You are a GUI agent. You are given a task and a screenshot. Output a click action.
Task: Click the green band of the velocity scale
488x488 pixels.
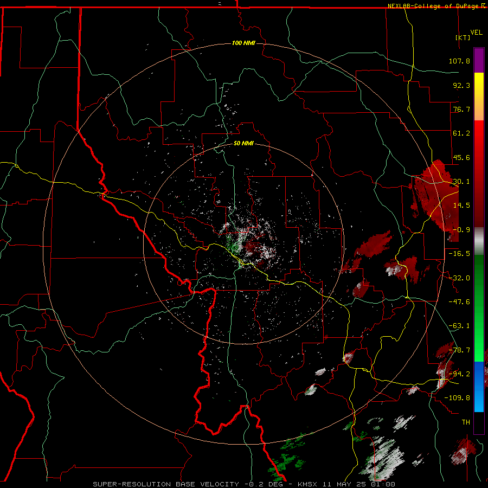click(x=479, y=308)
